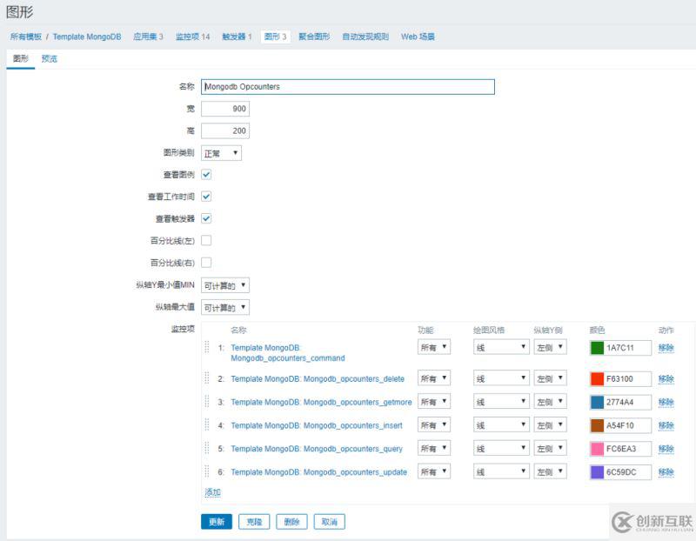
Task: Open 功能 dropdown for opcounters_command row
Action: click(433, 347)
